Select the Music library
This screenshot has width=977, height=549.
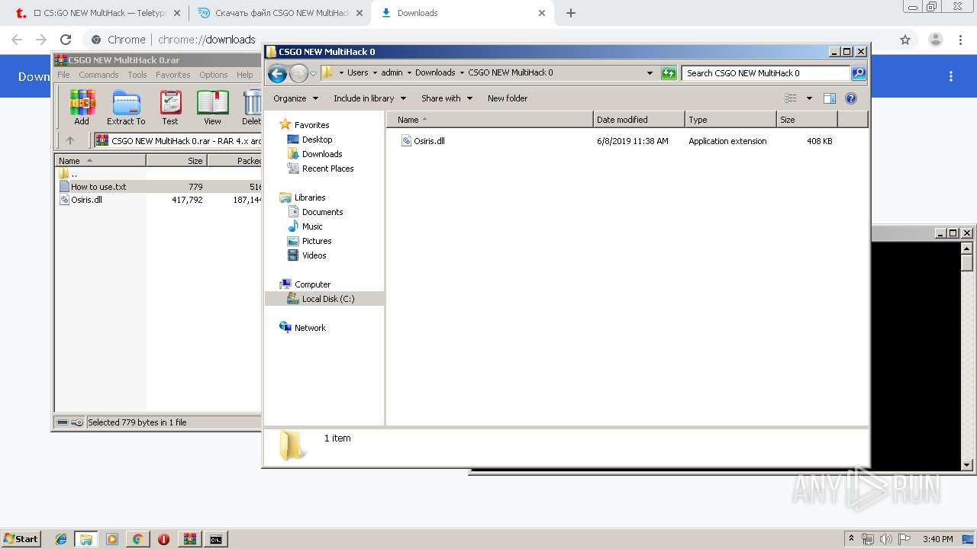312,226
